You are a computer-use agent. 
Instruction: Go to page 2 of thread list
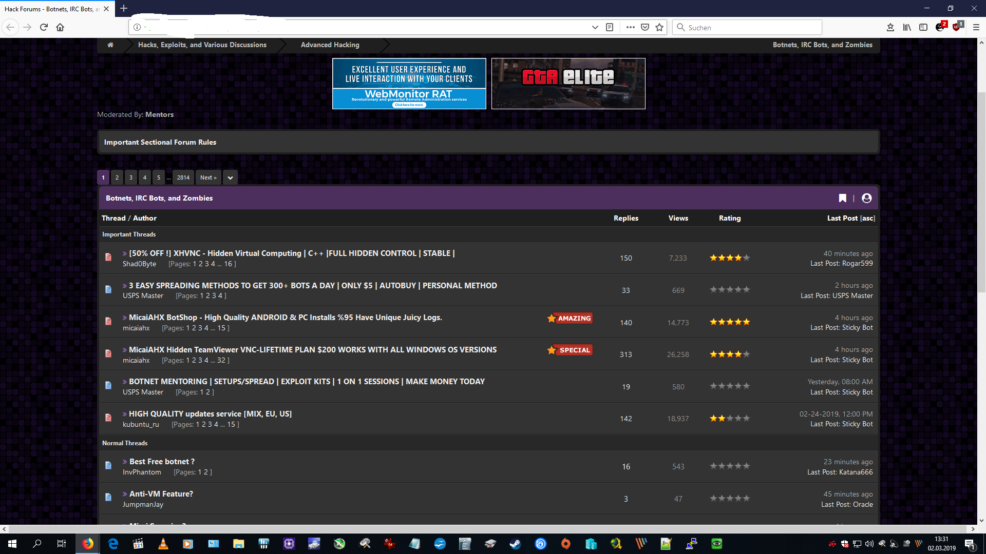[x=117, y=177]
